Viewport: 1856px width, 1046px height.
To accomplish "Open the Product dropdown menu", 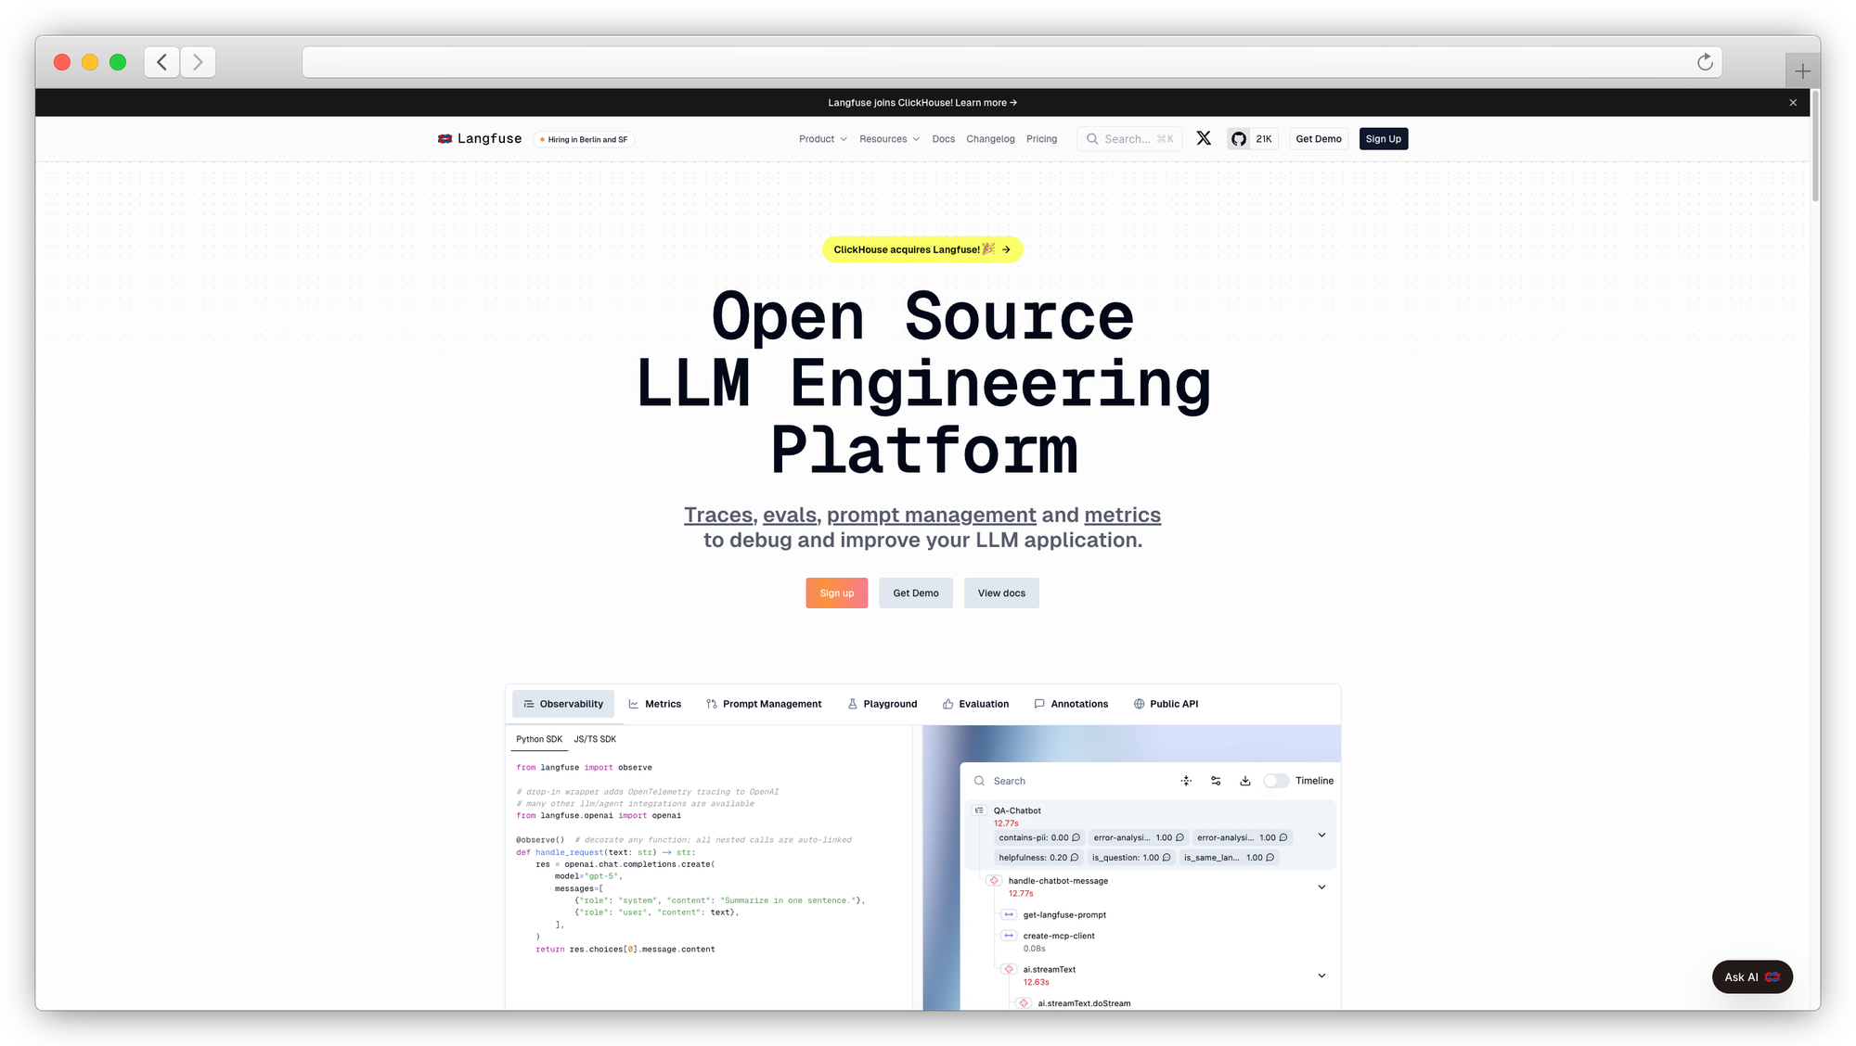I will (x=822, y=139).
